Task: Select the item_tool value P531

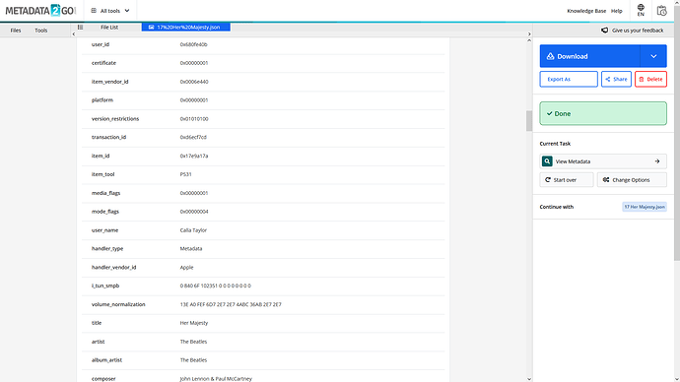Action: (185, 174)
